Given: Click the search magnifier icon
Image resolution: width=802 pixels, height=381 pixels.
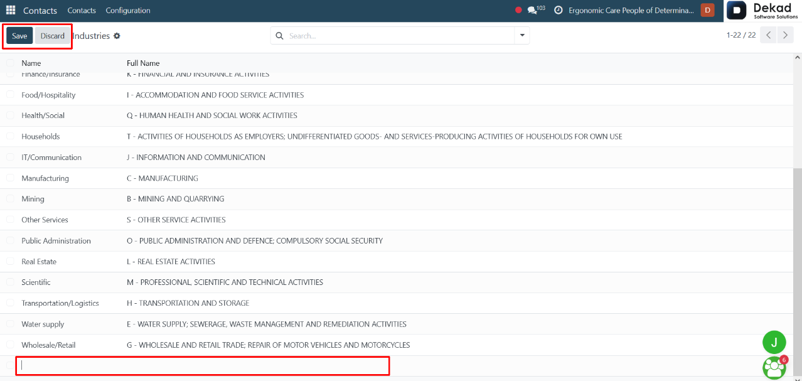Looking at the screenshot, I should coord(280,36).
